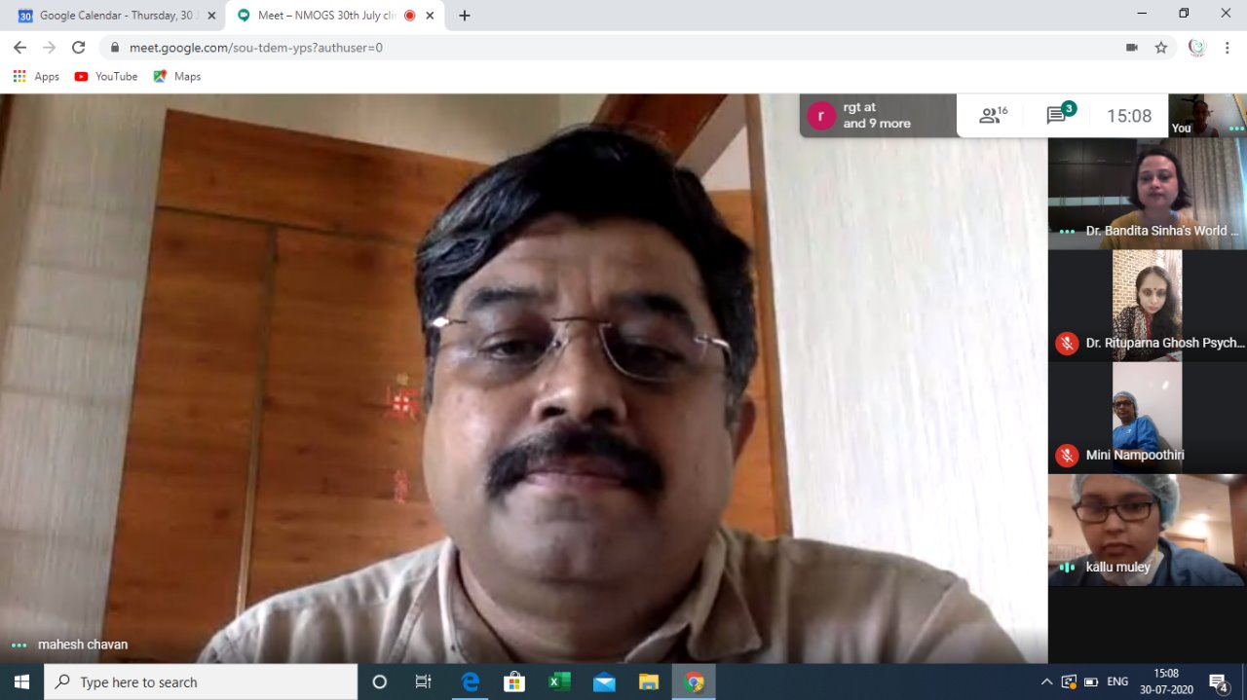This screenshot has width=1247, height=700.
Task: Open the Chrome profile avatar
Action: click(x=1196, y=47)
